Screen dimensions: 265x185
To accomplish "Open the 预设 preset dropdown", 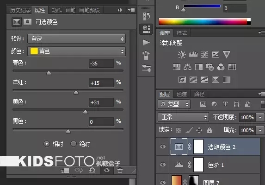I will tap(76, 39).
